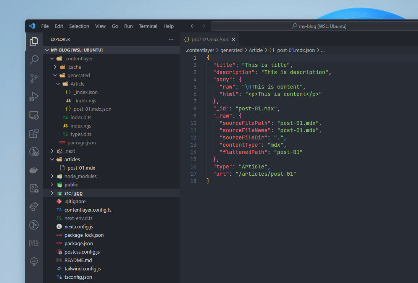Open the N2 icon view in activity bar

(34, 243)
